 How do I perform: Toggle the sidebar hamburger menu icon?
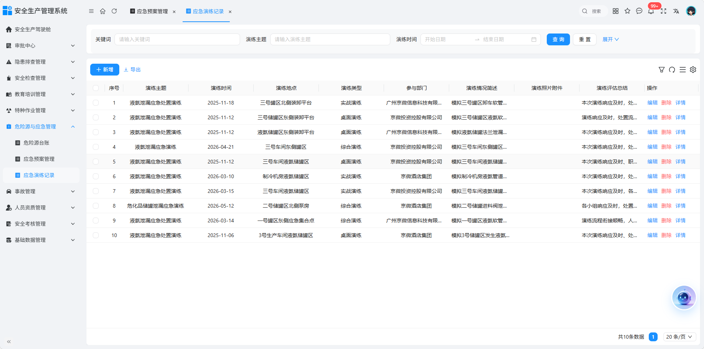tap(91, 11)
